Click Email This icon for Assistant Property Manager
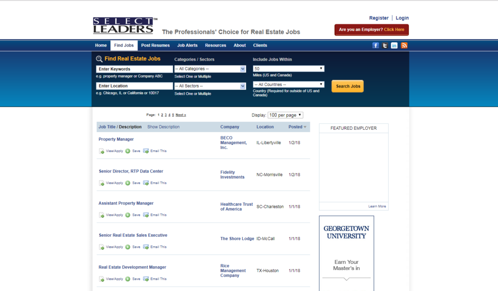The image size is (498, 291). (x=146, y=215)
